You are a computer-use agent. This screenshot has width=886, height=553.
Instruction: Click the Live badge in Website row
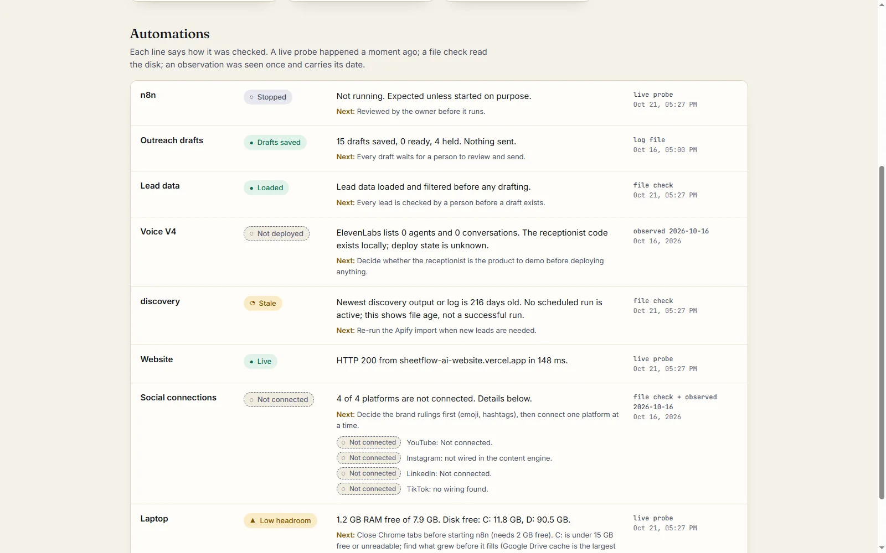260,362
